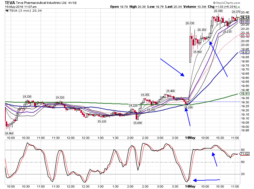Click the green 19.41 moving-average tag
The height and width of the screenshot is (189, 254).
[245, 94]
